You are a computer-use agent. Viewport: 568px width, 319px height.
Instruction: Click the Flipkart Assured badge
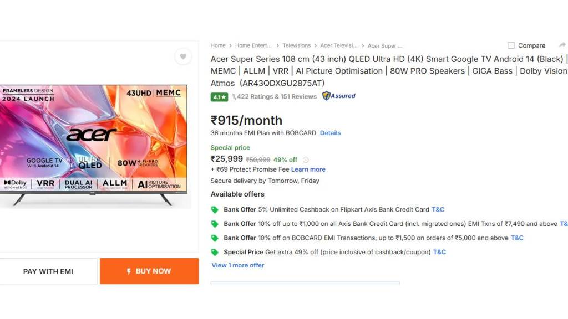pyautogui.click(x=339, y=96)
